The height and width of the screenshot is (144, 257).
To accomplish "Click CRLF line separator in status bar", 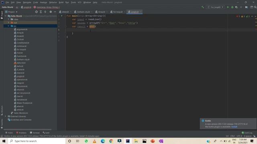I will [233, 136].
